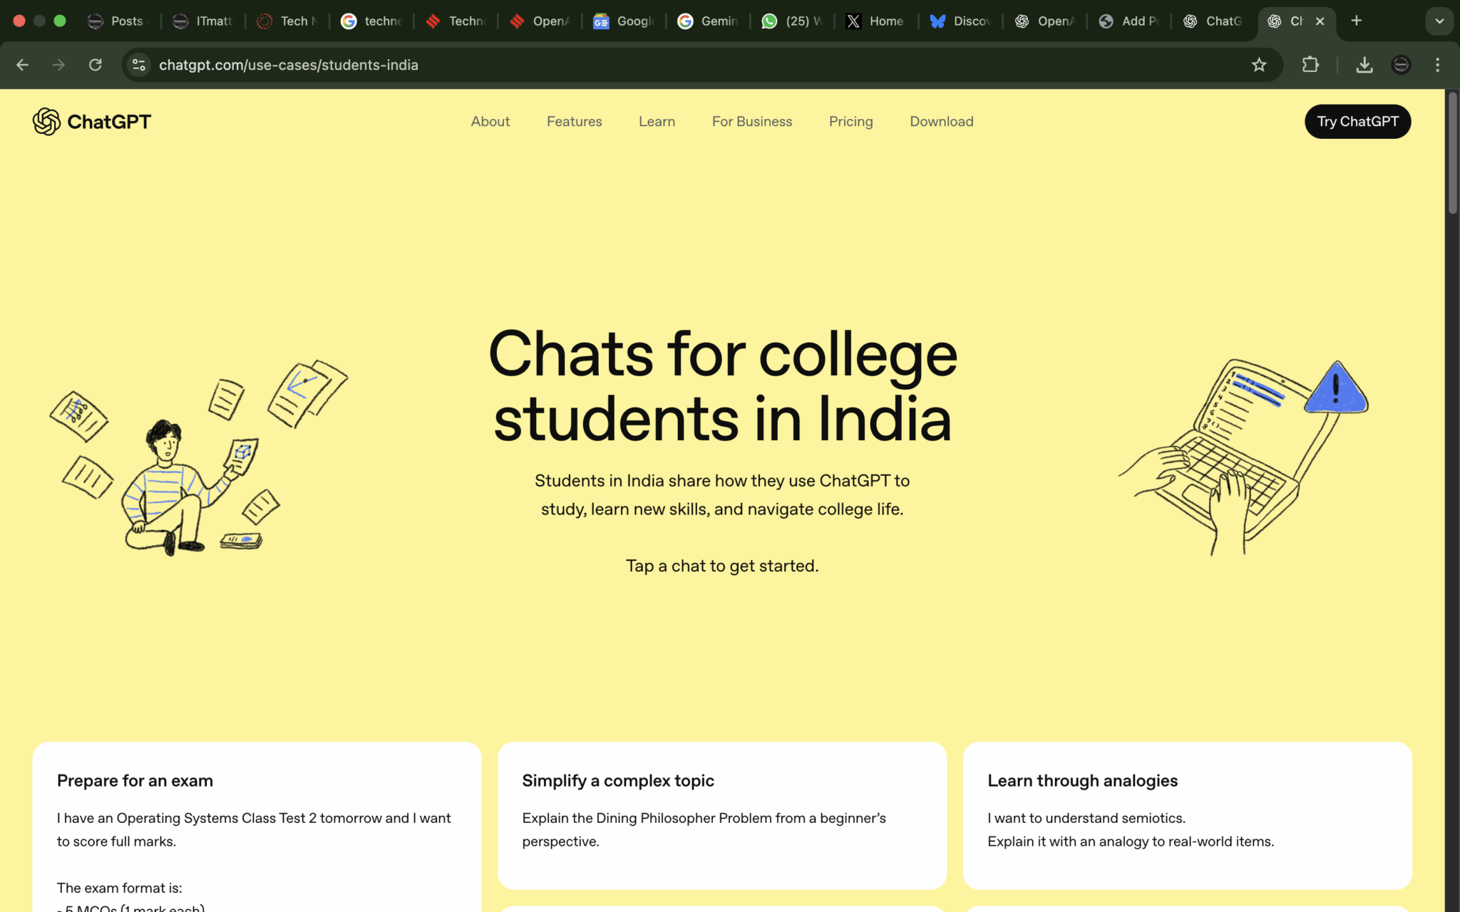The width and height of the screenshot is (1460, 912).
Task: Open the Learn navigation link
Action: pos(657,121)
